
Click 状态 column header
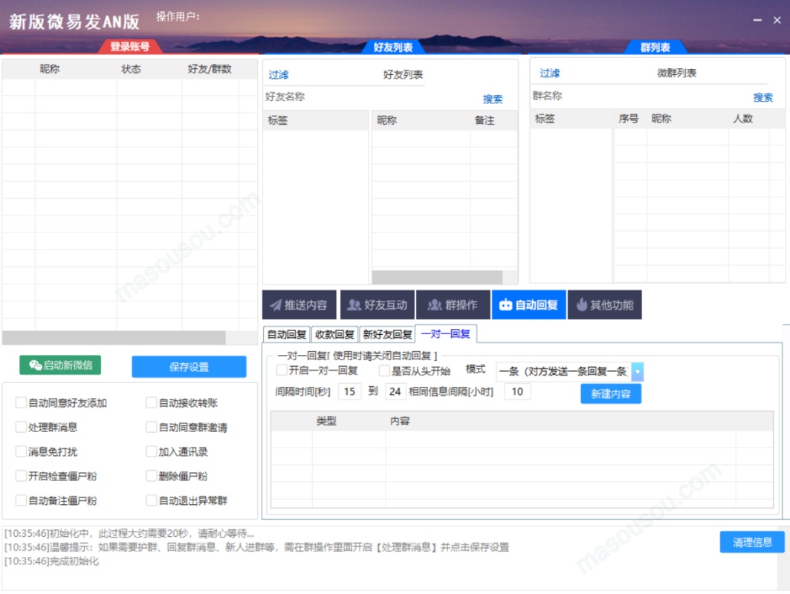point(131,69)
